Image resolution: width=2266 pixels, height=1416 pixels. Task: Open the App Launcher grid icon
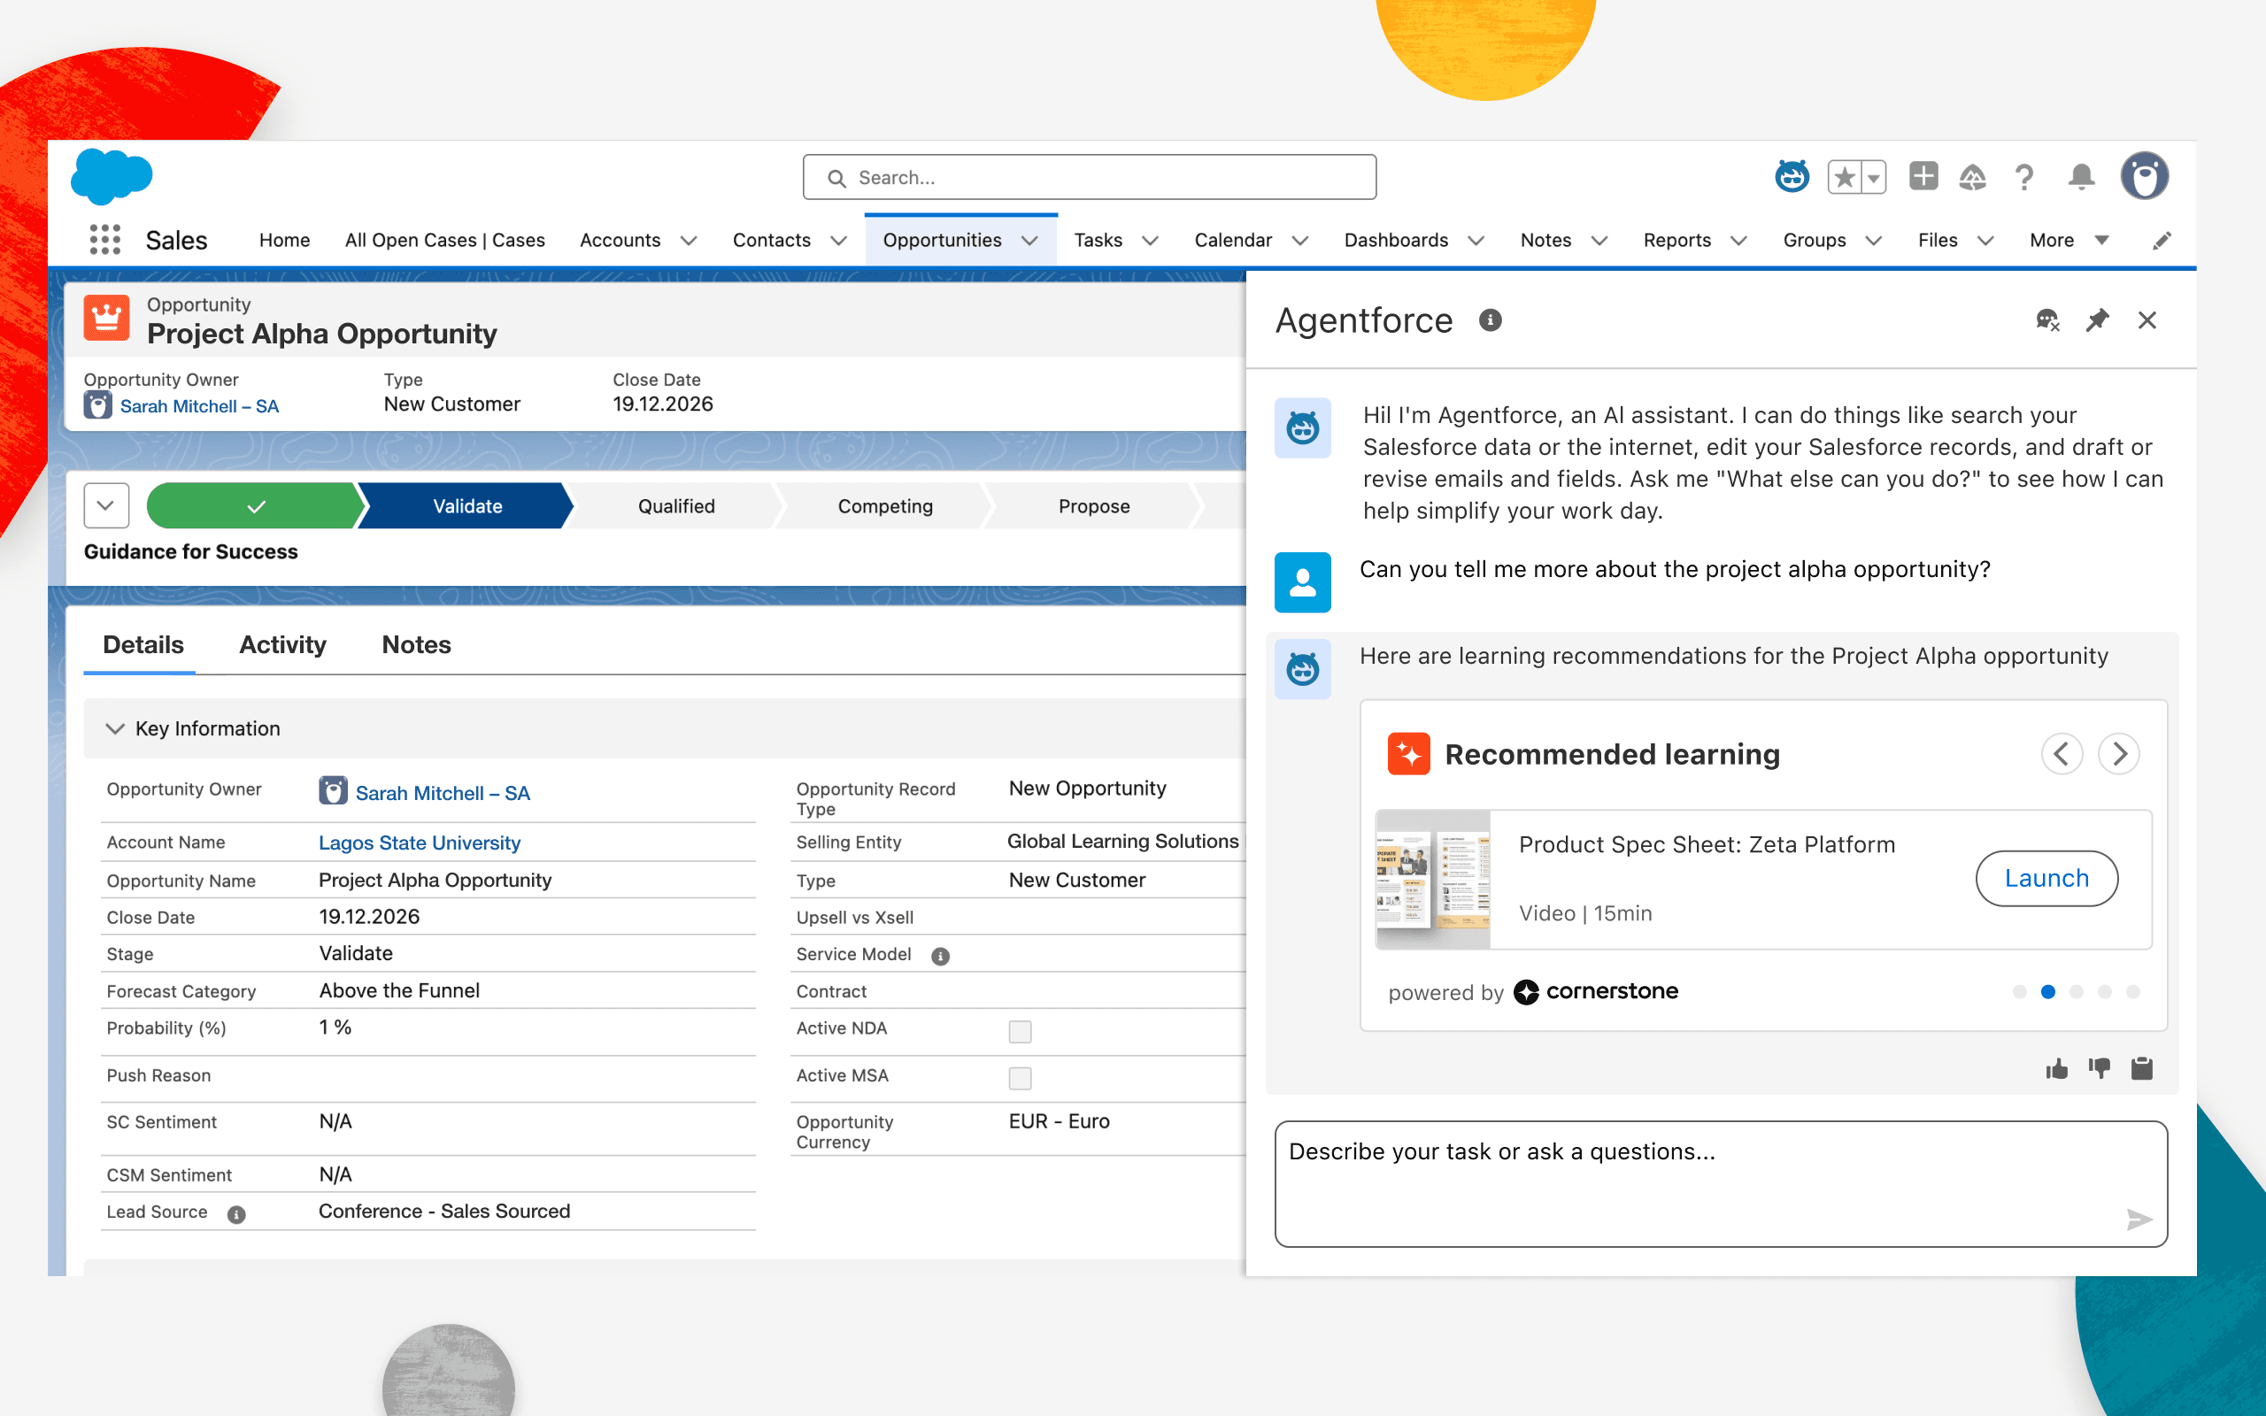click(x=104, y=240)
